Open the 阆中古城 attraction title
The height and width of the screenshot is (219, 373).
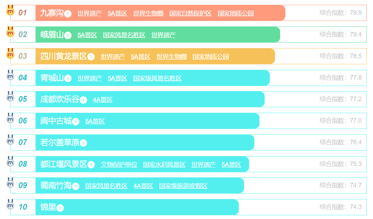(x=56, y=121)
